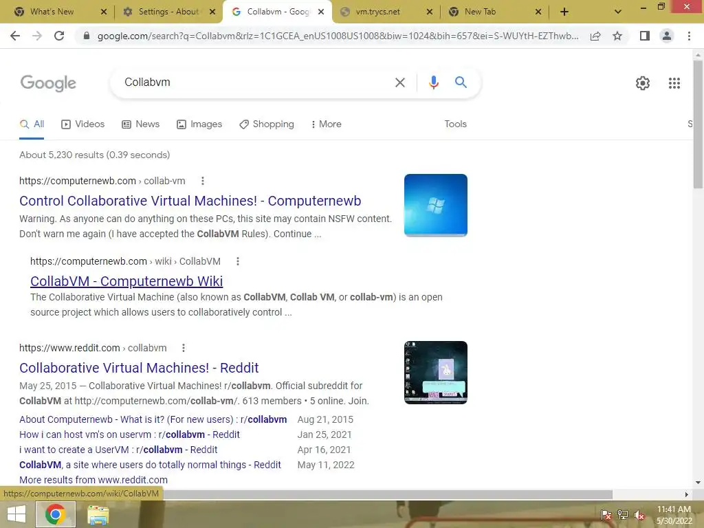Open options for computernewb collab-vm result
Screen dimensions: 704x528
(x=203, y=181)
